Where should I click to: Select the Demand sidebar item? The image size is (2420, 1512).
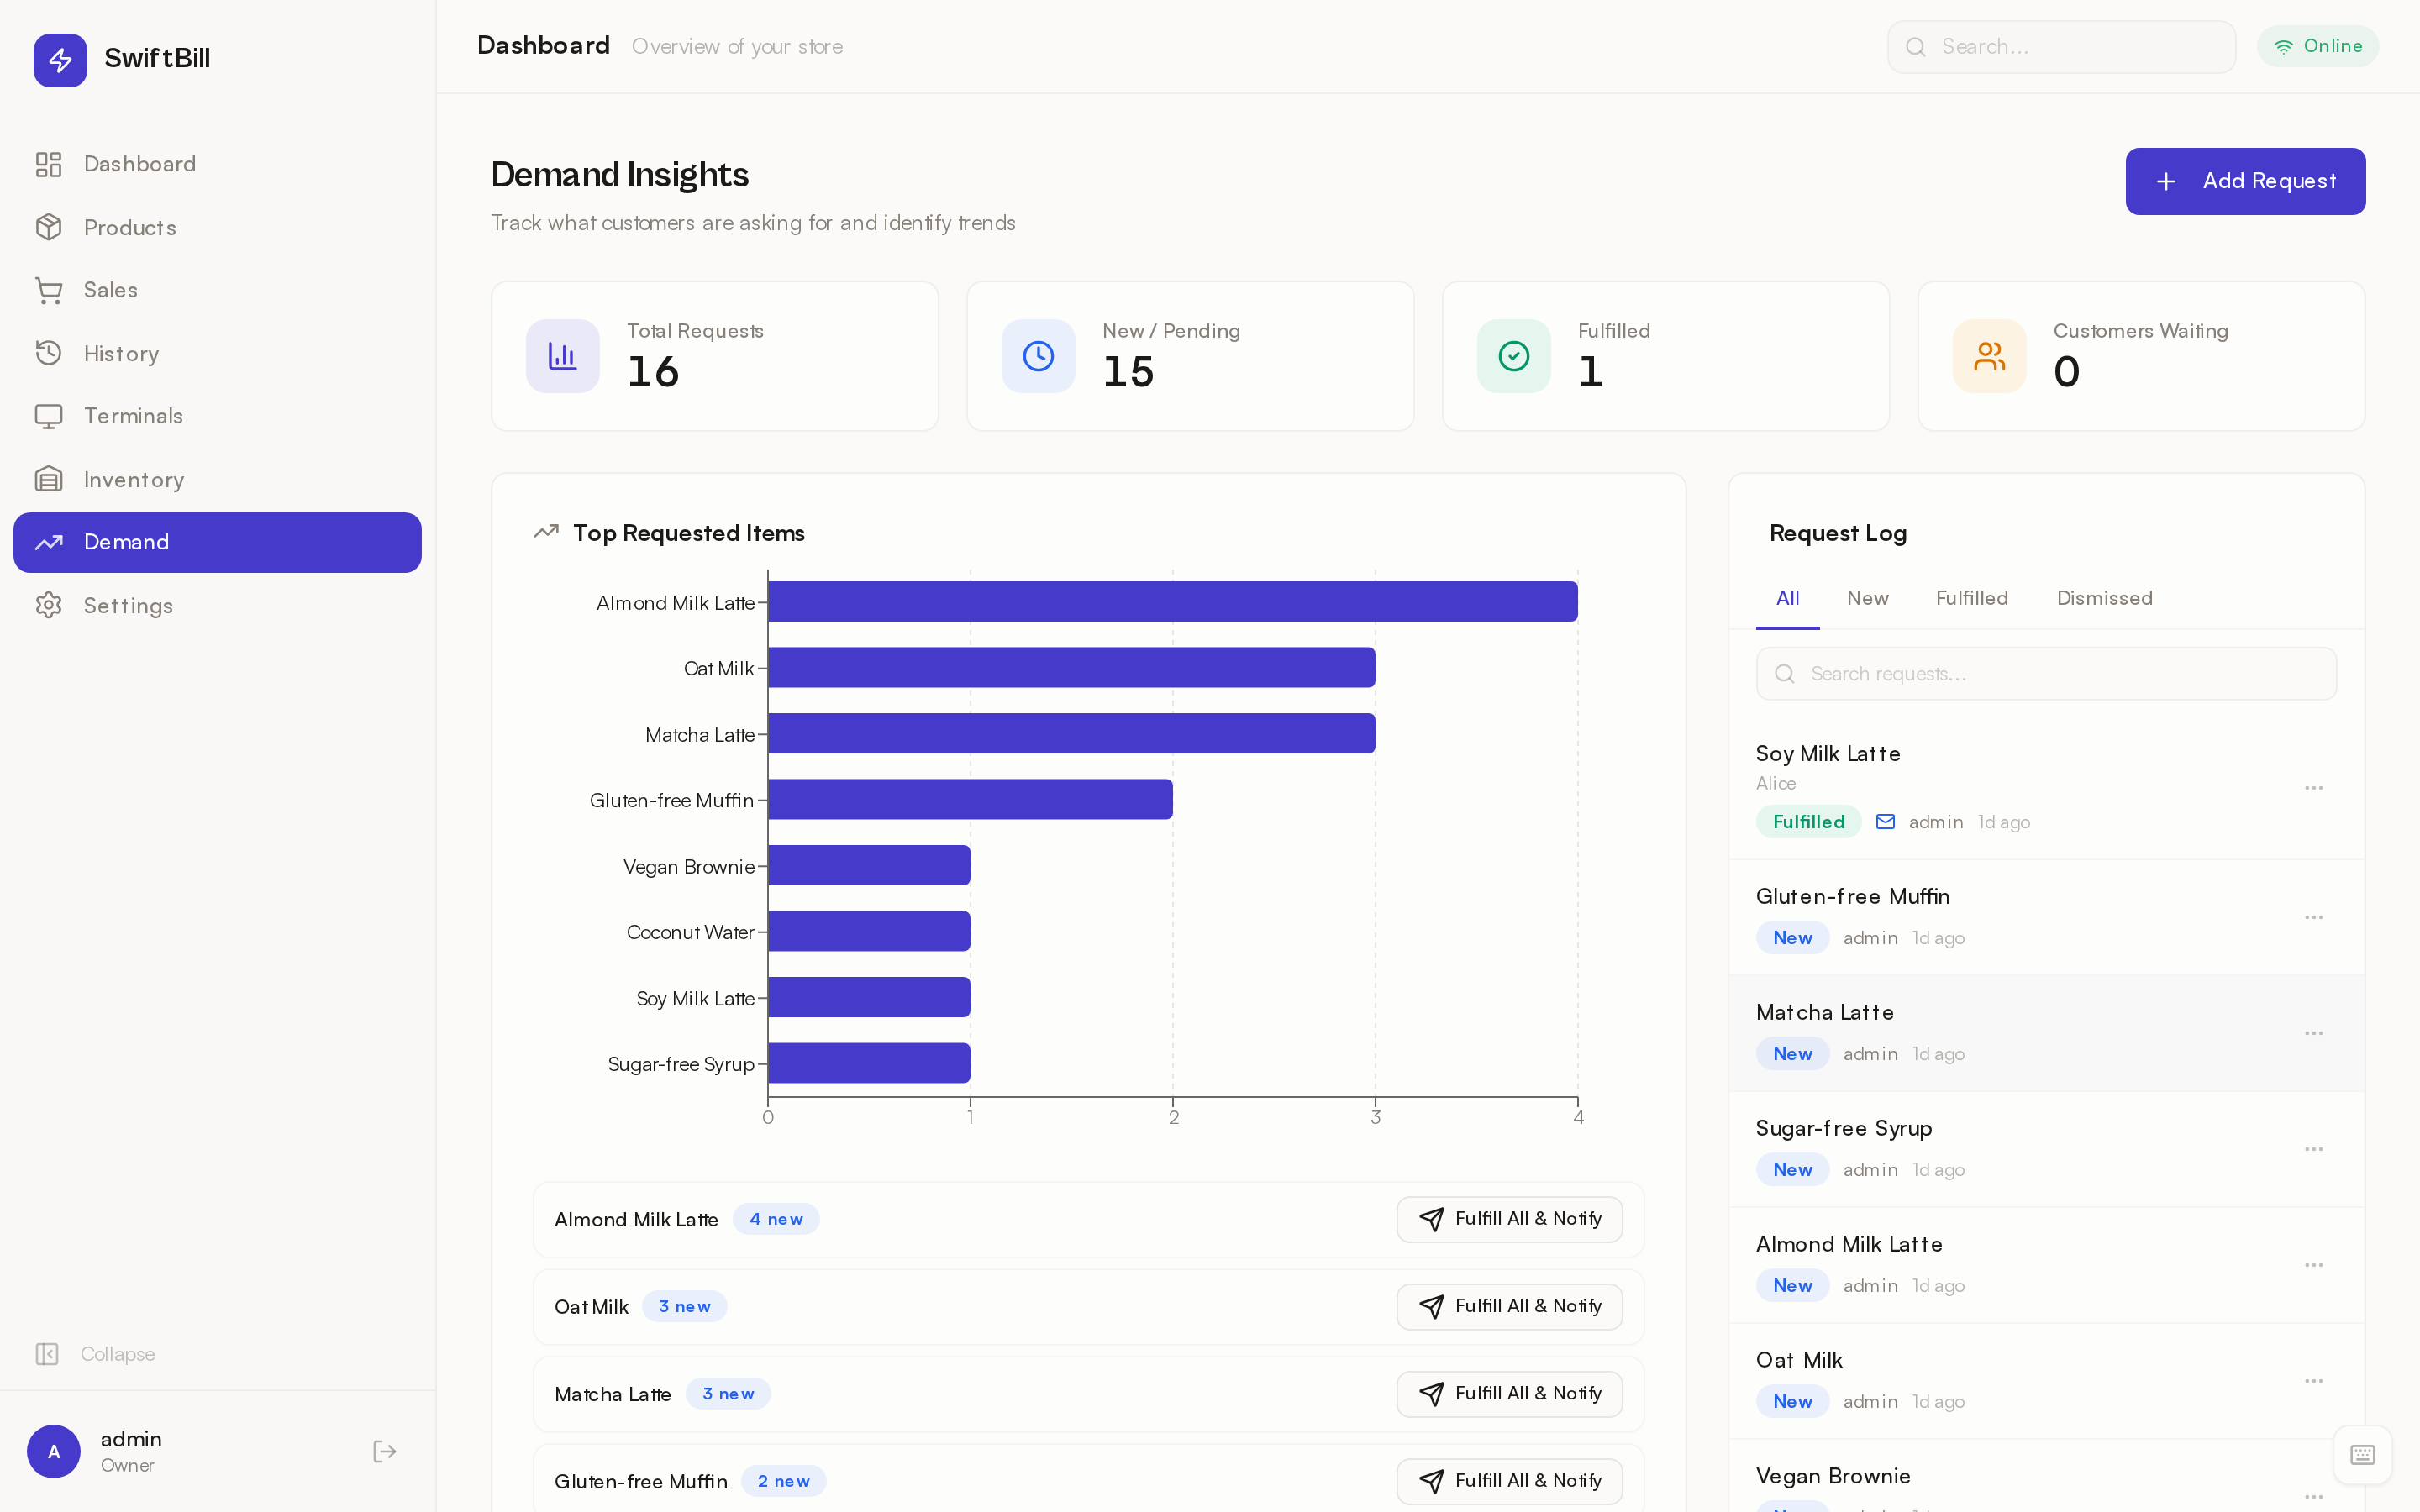click(x=217, y=542)
